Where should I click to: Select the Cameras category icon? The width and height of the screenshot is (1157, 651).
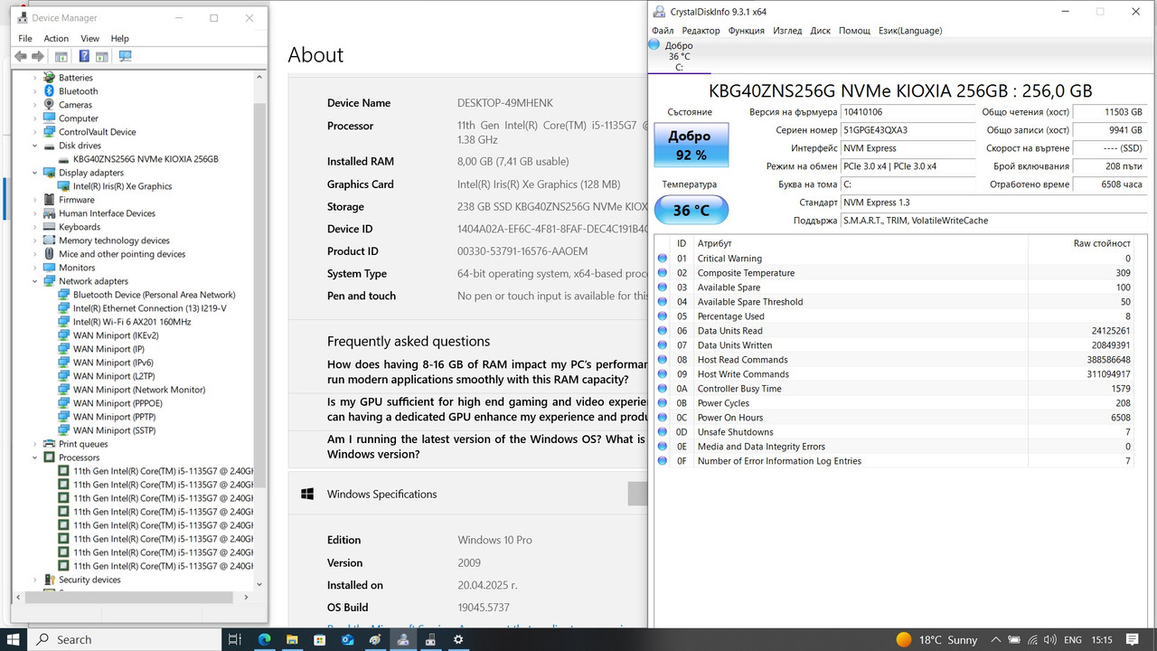click(50, 105)
